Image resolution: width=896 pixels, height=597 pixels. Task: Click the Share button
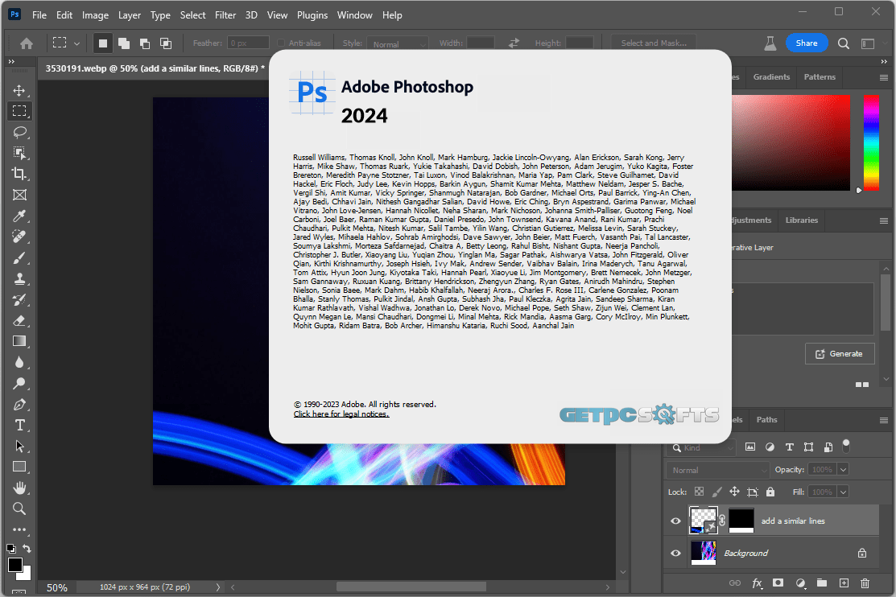(x=807, y=43)
